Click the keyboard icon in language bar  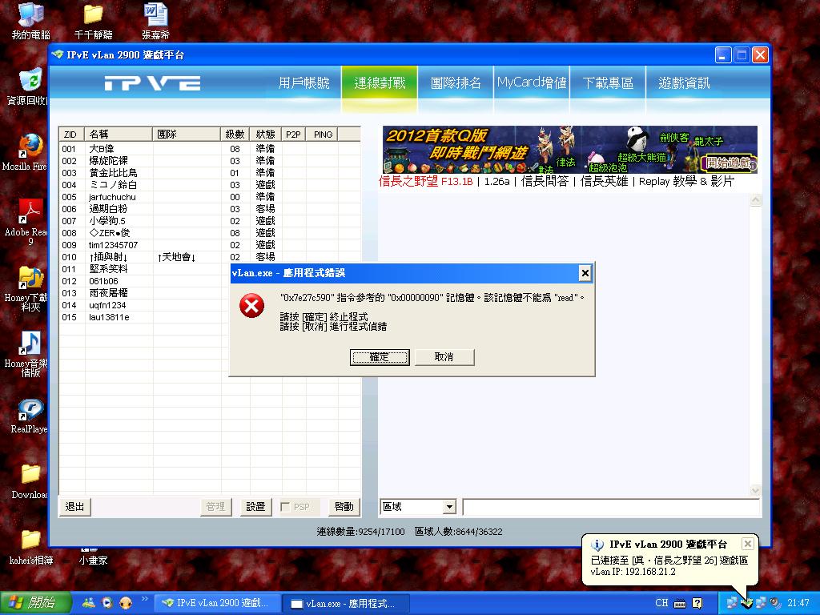pos(680,604)
